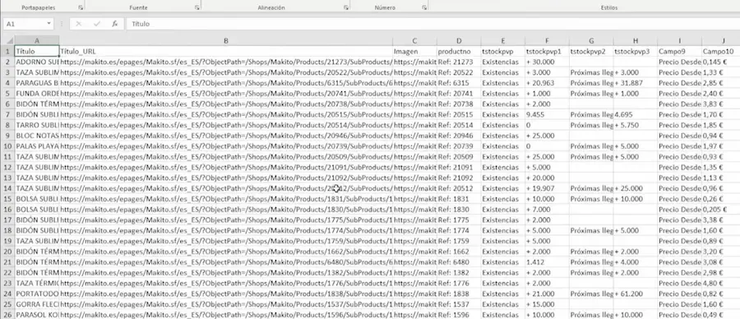Click the Campo10 header cell
This screenshot has width=740, height=319.
coord(720,52)
